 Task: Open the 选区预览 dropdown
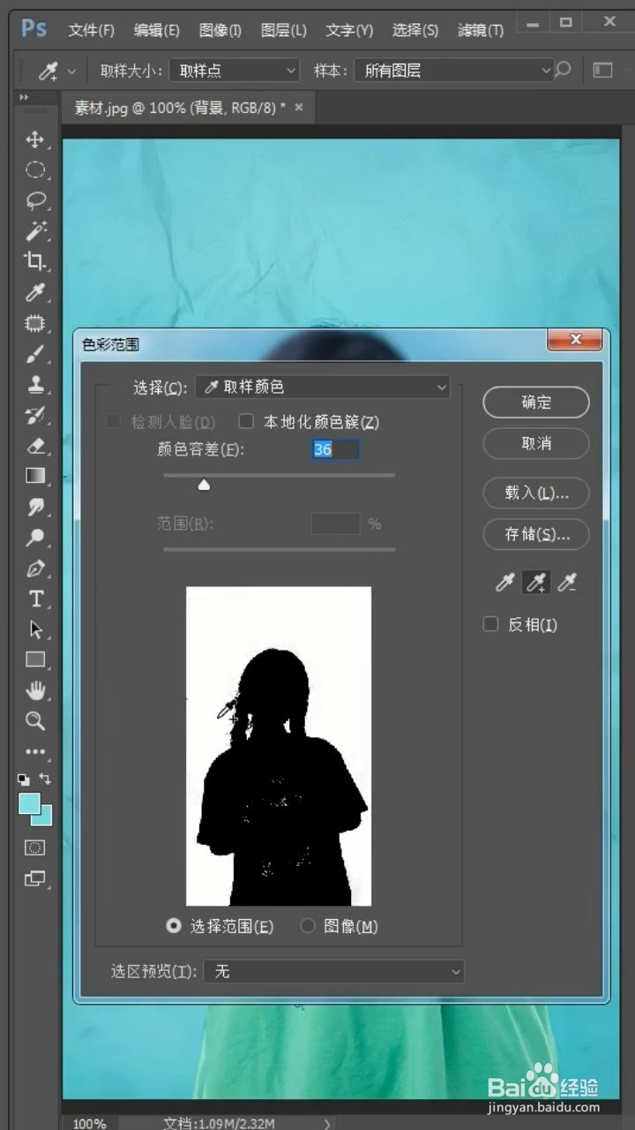pyautogui.click(x=333, y=971)
